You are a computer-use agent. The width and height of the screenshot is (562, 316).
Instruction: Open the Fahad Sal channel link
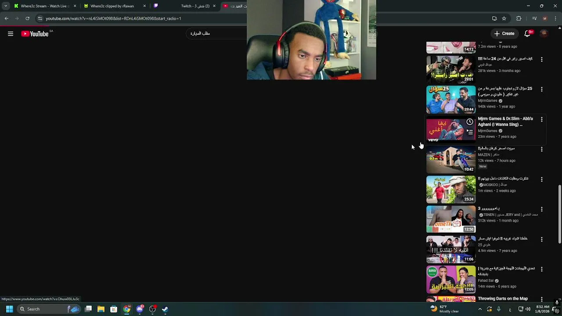click(486, 280)
